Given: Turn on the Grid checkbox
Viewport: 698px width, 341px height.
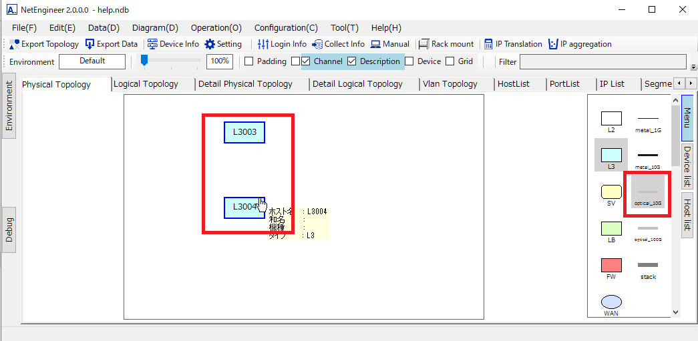Looking at the screenshot, I should [450, 61].
